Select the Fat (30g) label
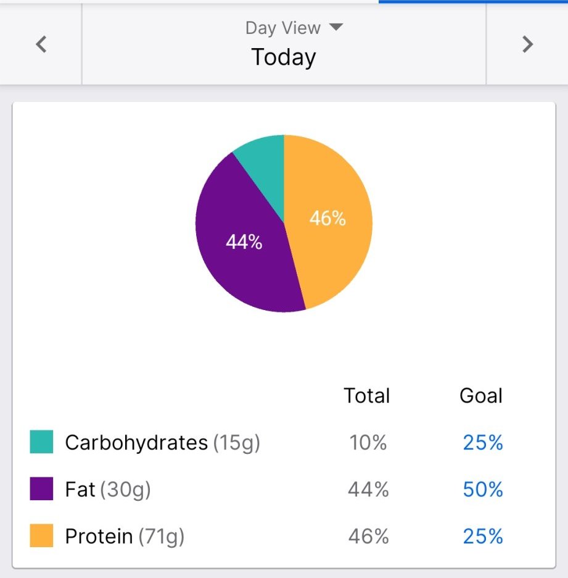Viewport: 568px width, 578px height. coord(108,489)
